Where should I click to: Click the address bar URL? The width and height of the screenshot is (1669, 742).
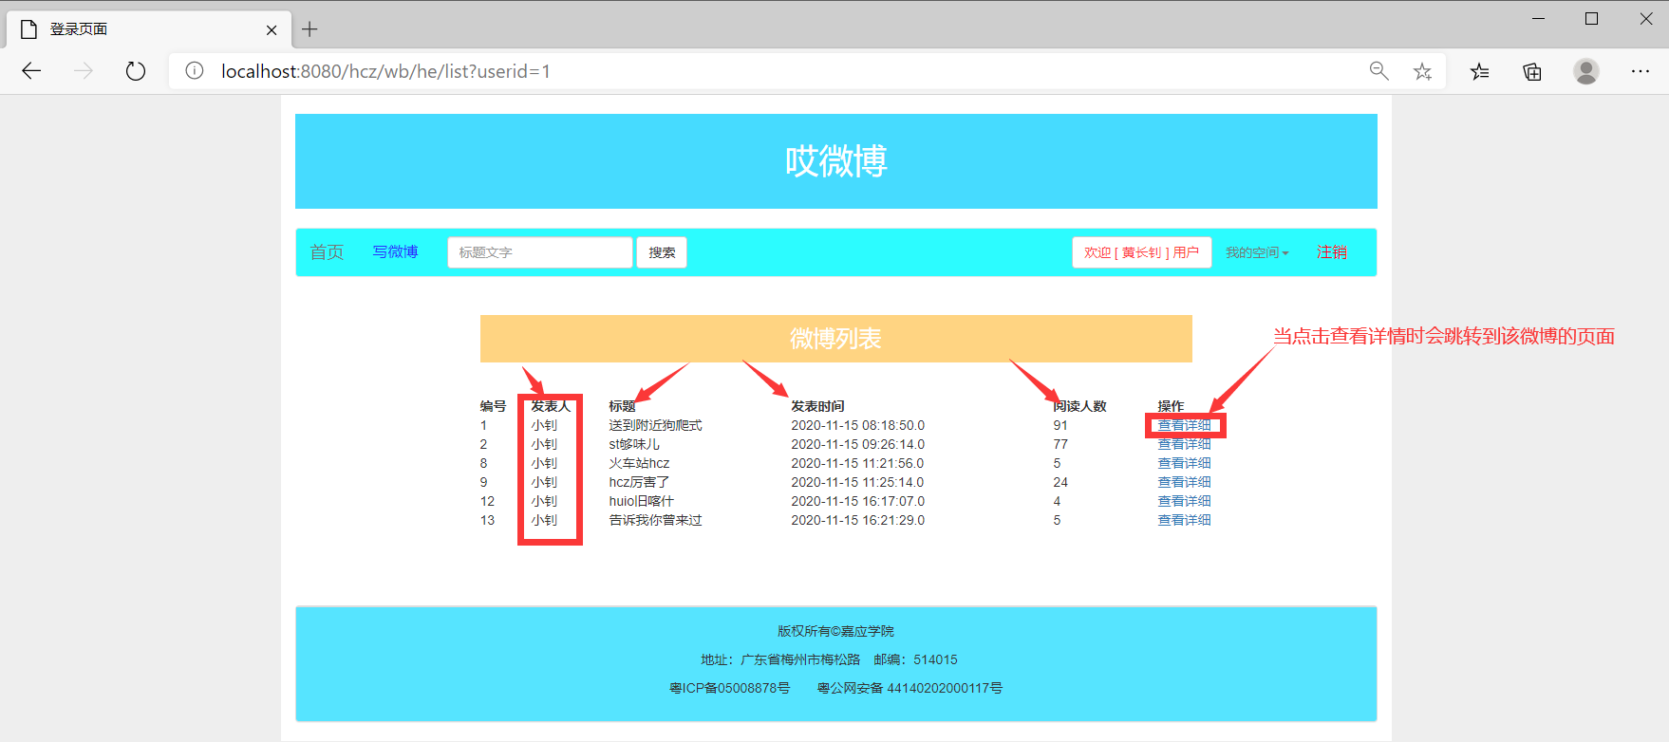385,71
